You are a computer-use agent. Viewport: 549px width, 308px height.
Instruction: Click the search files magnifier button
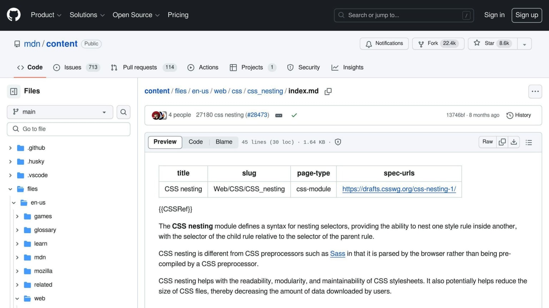point(123,112)
